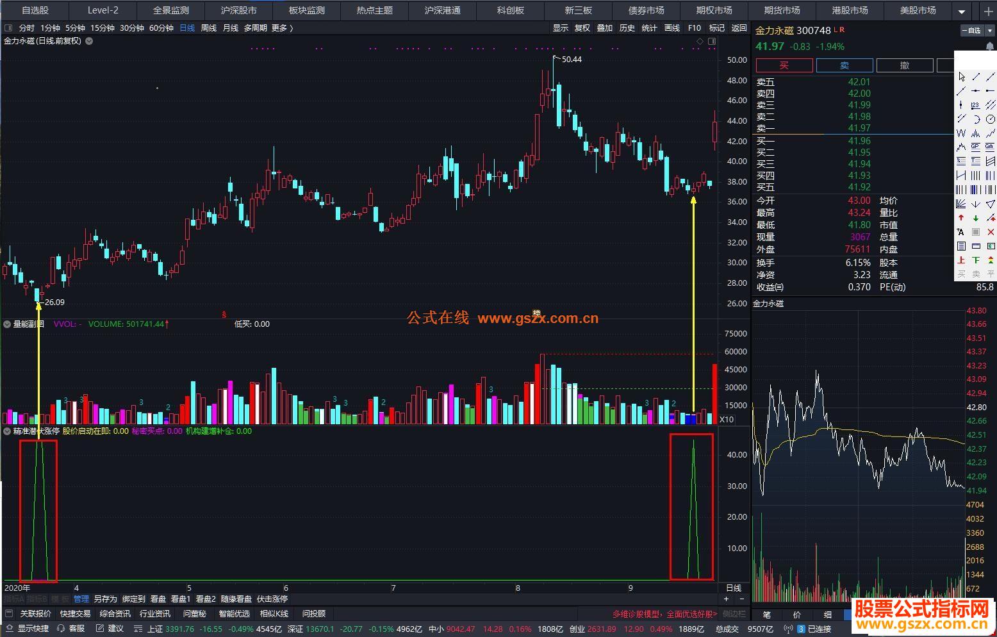
Task: Select the text annotation A tool
Action: (x=961, y=232)
